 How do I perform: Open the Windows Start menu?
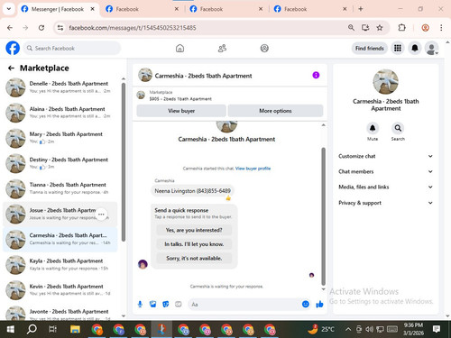[x=10, y=329]
